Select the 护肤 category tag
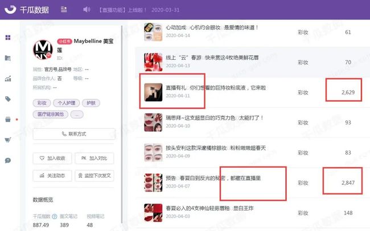The image size is (370, 231). click(91, 103)
